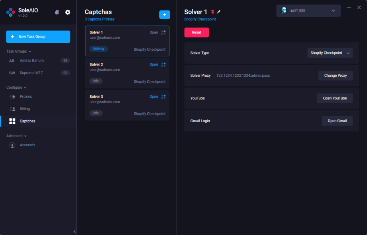Screen dimensions: 367x235
Task: Click Shopify Checkpoint subtitle under Solver 1 heading
Action: [200, 19]
